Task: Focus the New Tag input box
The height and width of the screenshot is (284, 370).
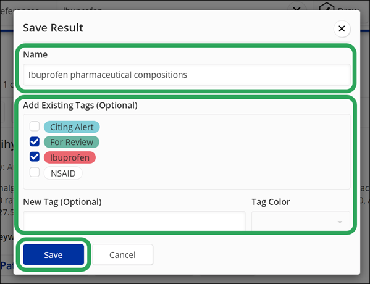Action: [134, 221]
